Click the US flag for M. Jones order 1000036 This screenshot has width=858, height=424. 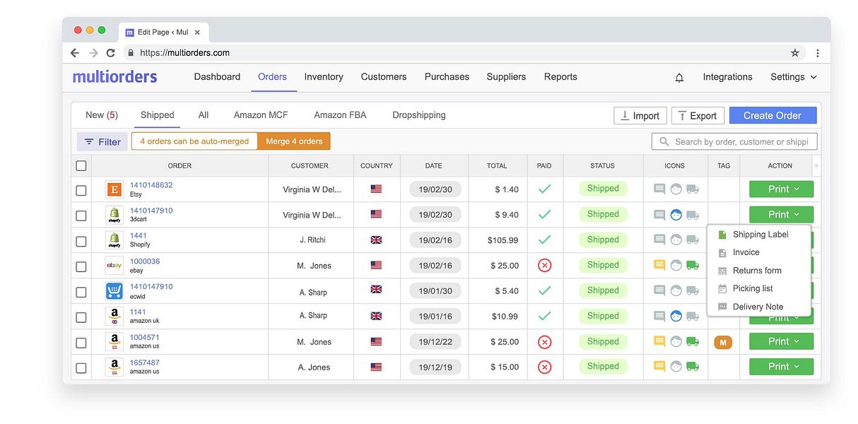376,265
